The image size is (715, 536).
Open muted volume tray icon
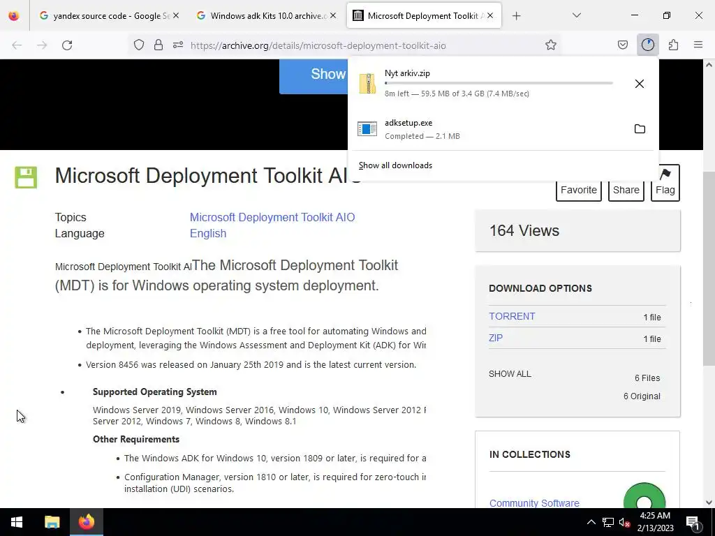[x=624, y=522]
